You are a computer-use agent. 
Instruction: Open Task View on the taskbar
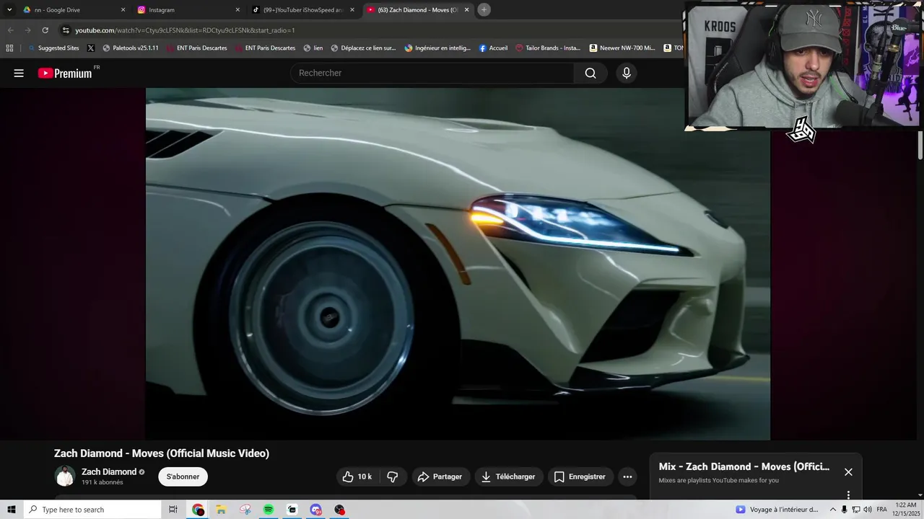[173, 510]
